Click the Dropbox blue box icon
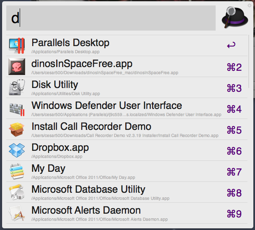 [x=17, y=150]
